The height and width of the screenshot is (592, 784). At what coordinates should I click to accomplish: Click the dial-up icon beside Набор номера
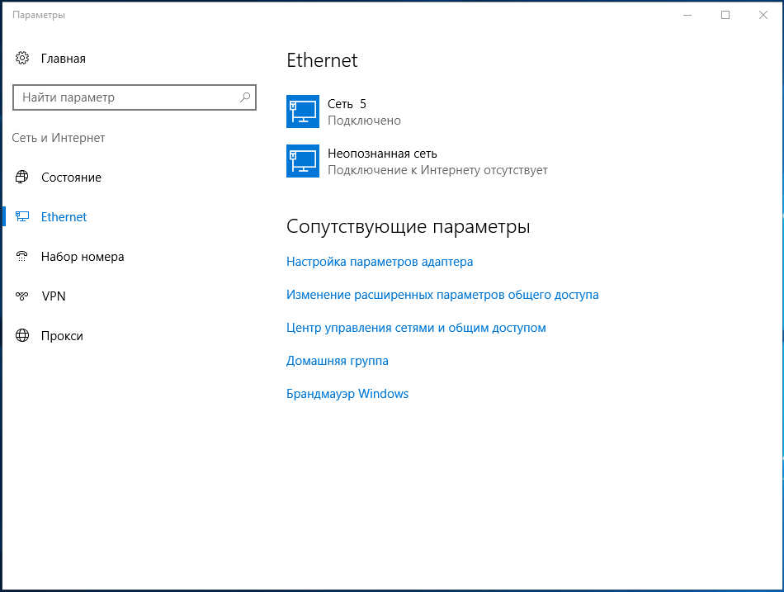[22, 256]
